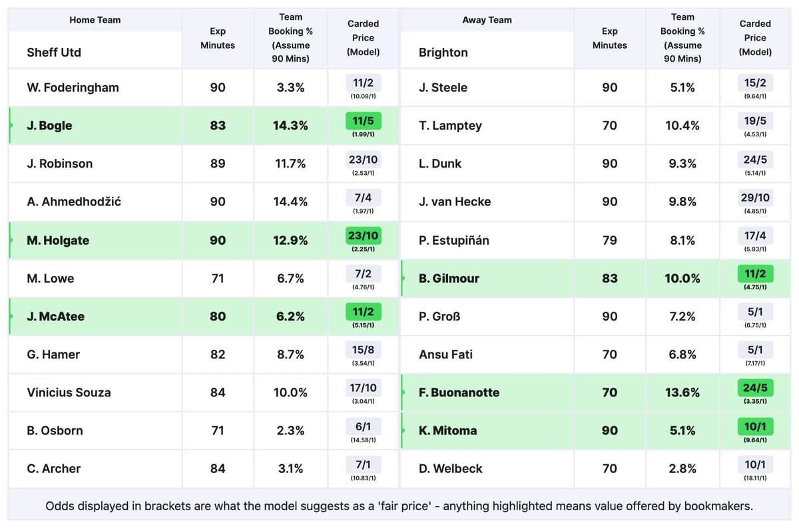Click B. Gilmour's green 11/2 odds badge
This screenshot has width=799, height=528.
tap(755, 273)
